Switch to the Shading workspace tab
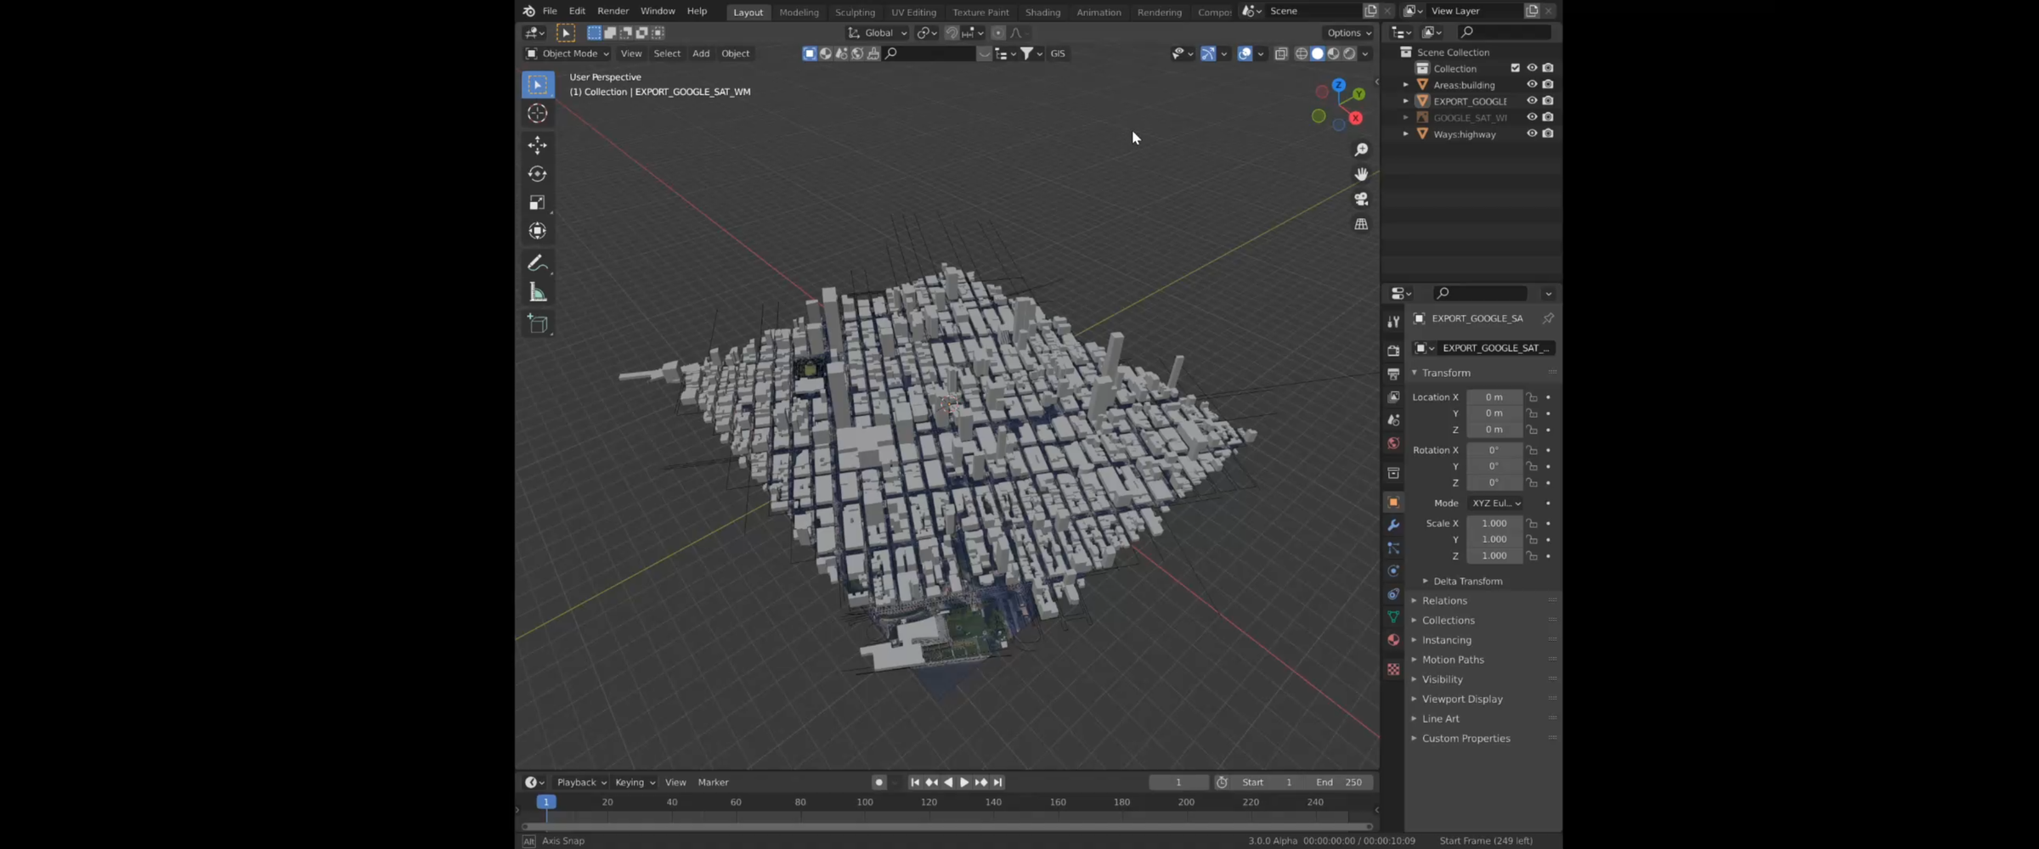Viewport: 2039px width, 849px height. (x=1042, y=12)
